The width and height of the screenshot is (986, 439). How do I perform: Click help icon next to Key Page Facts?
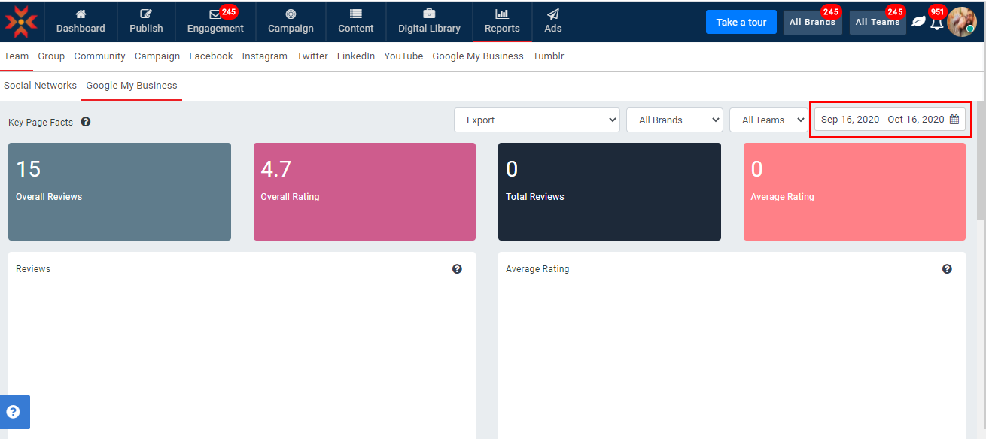coord(86,122)
